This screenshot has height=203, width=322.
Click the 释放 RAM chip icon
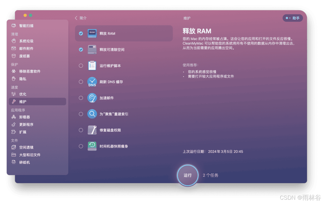[x=92, y=33]
